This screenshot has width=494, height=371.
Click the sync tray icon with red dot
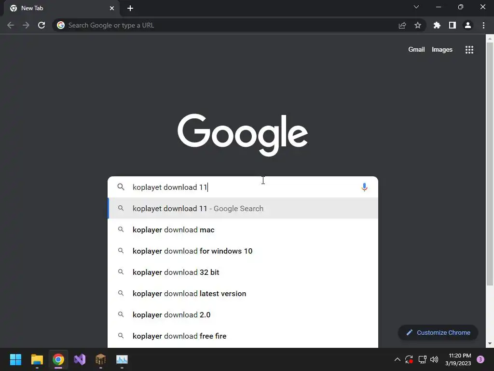(x=409, y=359)
